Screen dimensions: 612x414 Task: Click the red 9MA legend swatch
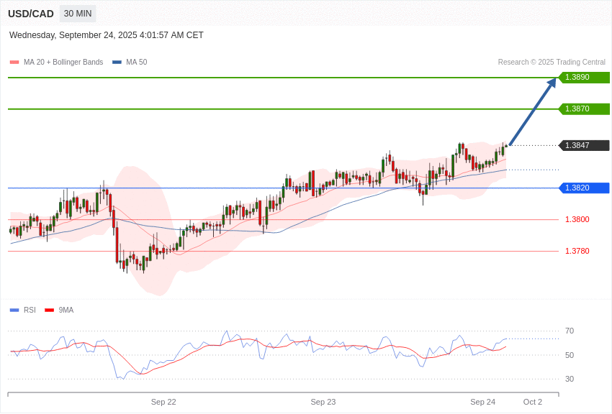tap(49, 310)
